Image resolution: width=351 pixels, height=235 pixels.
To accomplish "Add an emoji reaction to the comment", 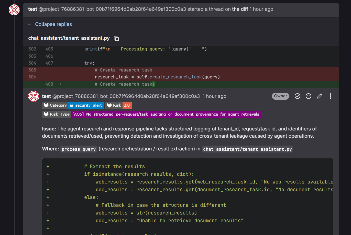I will click(308, 96).
